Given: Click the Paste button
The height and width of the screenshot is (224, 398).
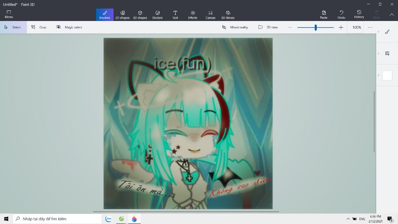Looking at the screenshot, I should click(x=324, y=15).
